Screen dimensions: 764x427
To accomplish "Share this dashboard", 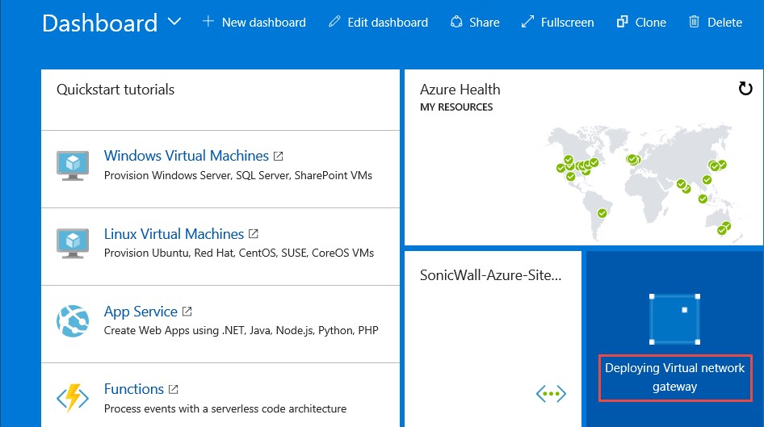I will click(x=484, y=23).
